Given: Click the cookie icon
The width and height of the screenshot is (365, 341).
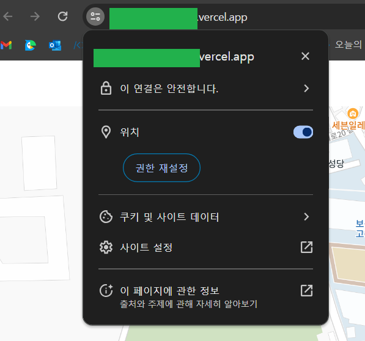Looking at the screenshot, I should coord(106,216).
